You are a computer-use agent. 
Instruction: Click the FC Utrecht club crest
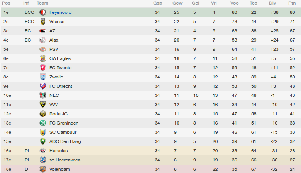tap(42, 86)
